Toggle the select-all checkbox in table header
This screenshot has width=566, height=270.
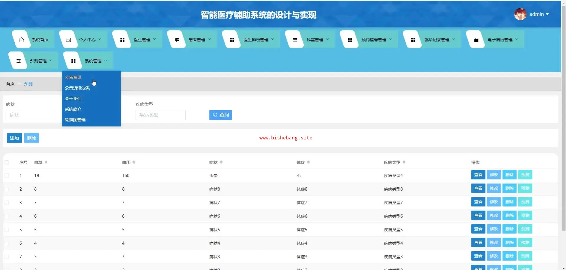coord(7,162)
